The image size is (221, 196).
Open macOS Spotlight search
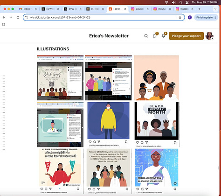tap(180, 2)
